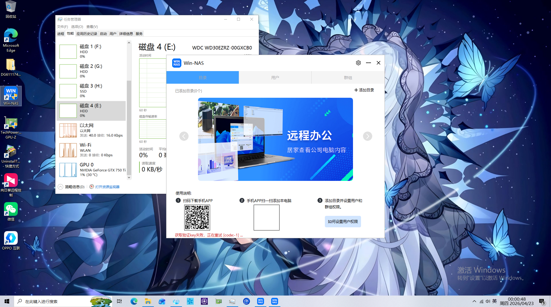Switch to the 用户 tab in Win-NAS

(x=275, y=77)
